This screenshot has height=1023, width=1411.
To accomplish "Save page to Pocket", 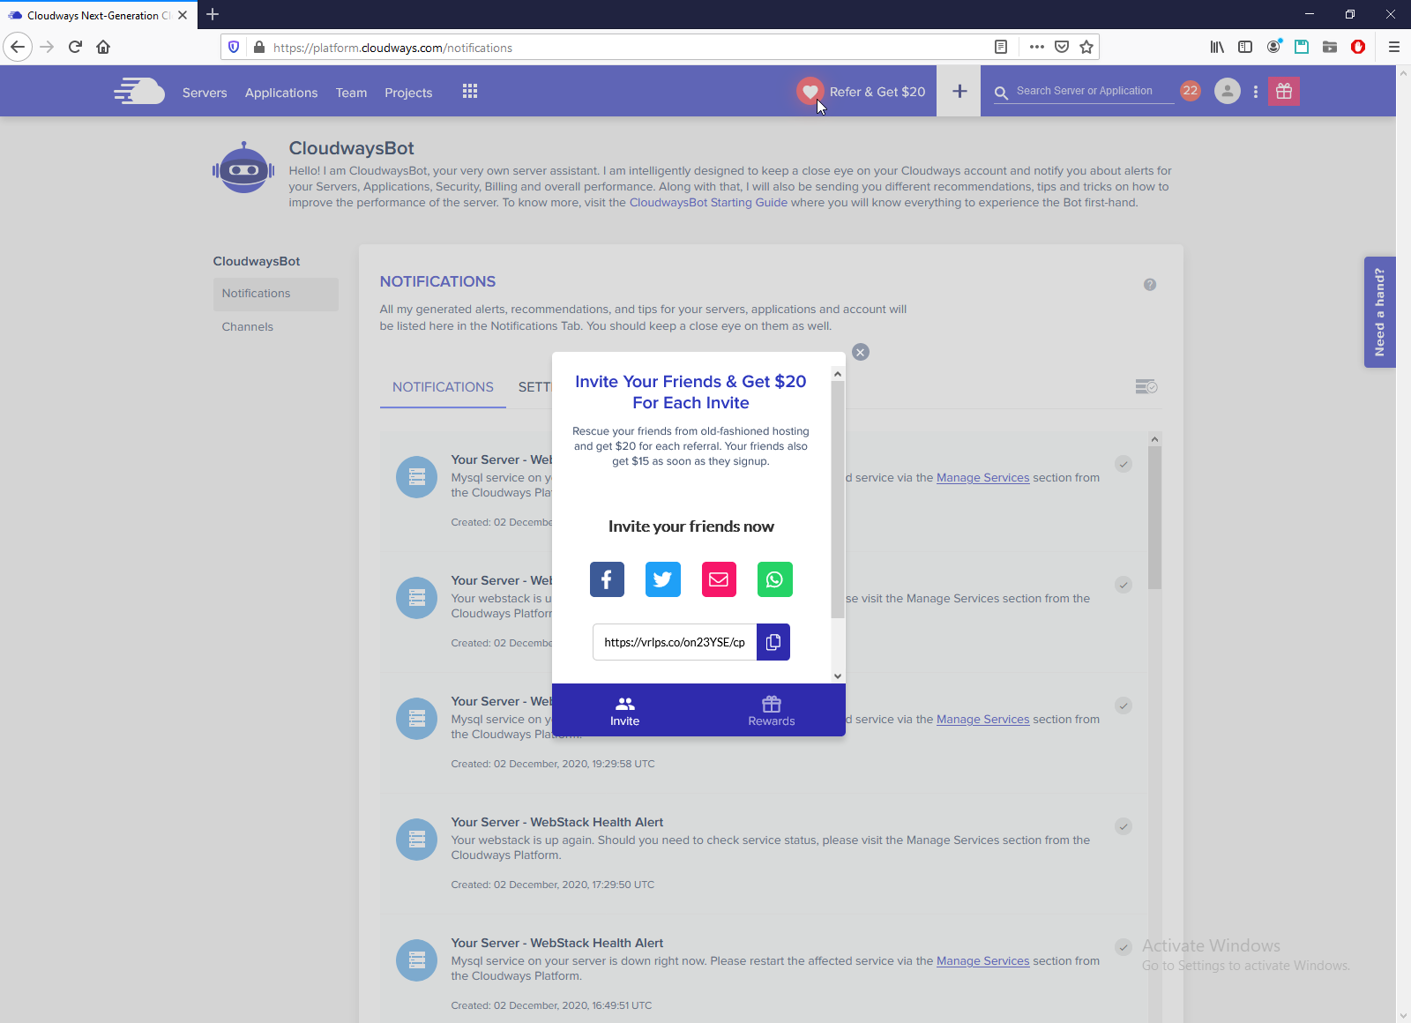I will 1062,47.
